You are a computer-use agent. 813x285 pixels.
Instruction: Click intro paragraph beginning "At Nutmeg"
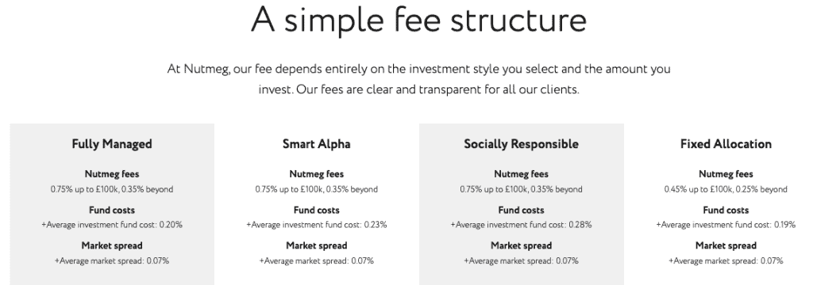coord(419,79)
